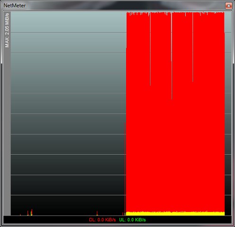Click the thin red spike before the block
The height and width of the screenshot is (227, 235).
click(125, 169)
